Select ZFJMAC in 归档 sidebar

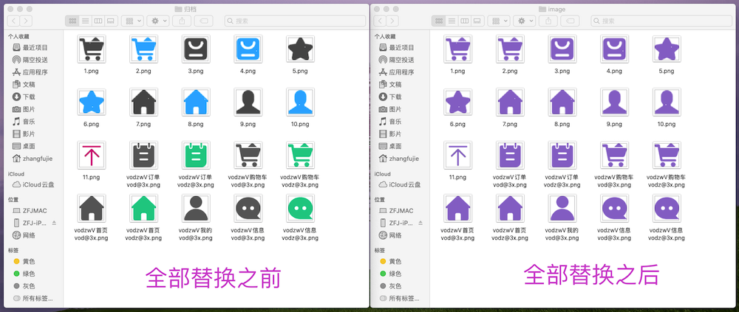[x=30, y=210]
